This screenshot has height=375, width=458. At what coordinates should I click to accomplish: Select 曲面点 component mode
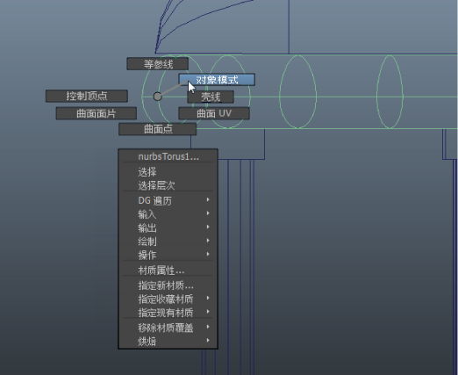(158, 129)
